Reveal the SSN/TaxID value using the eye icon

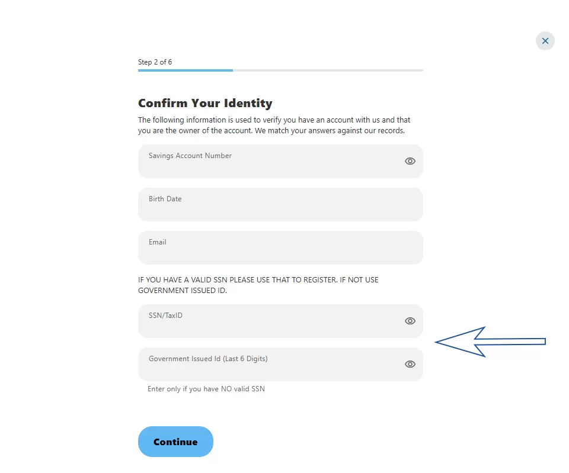coord(410,321)
